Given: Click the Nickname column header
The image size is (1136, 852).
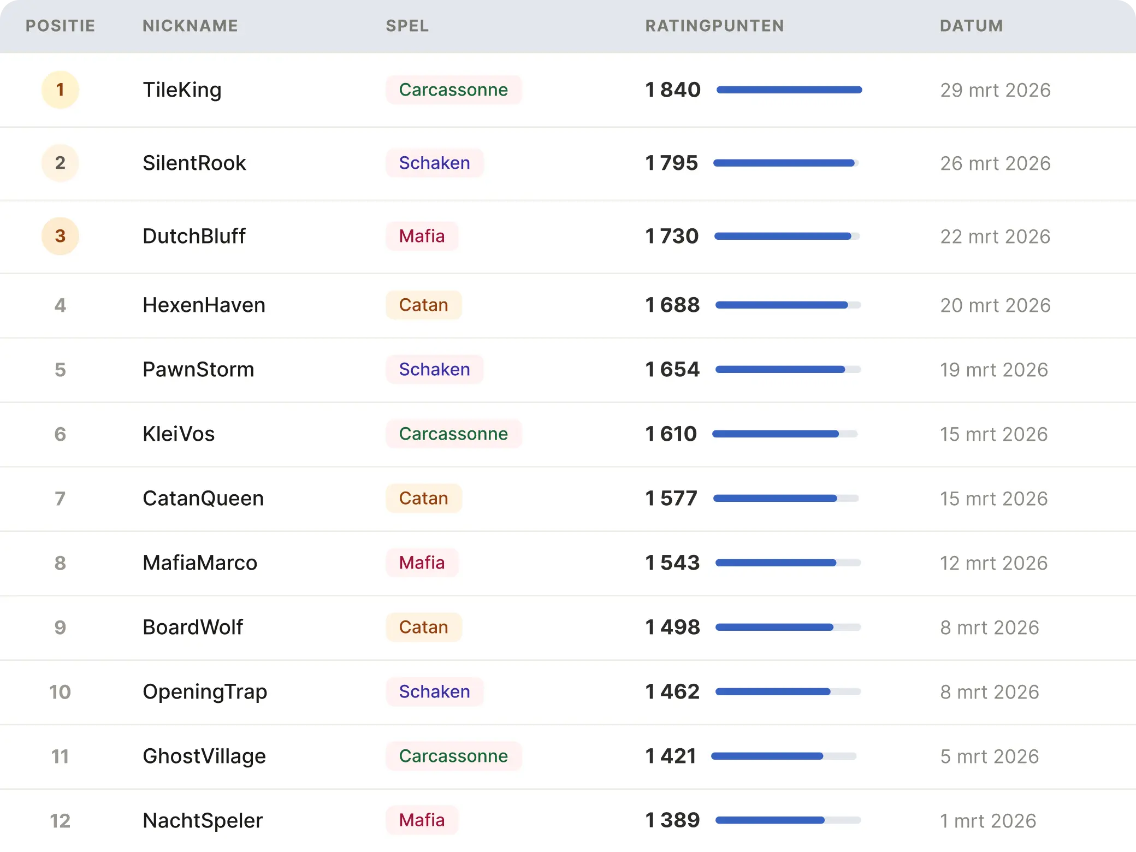Looking at the screenshot, I should pos(190,26).
